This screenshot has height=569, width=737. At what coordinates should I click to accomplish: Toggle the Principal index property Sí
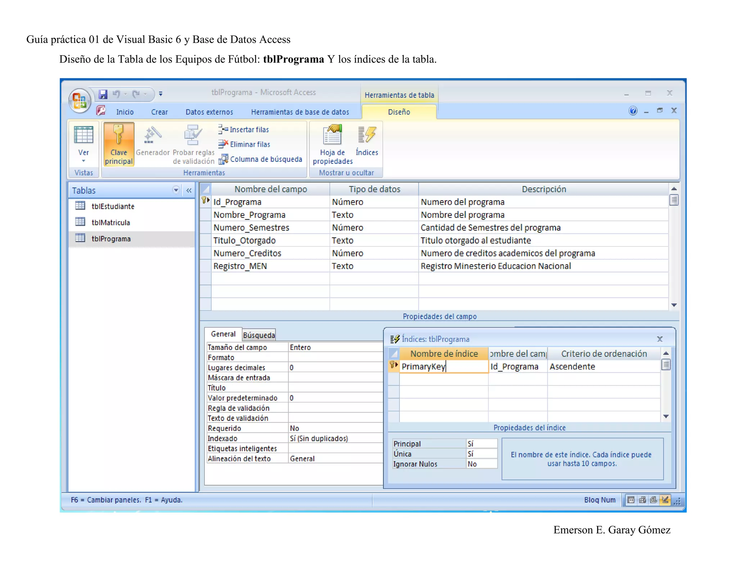point(482,443)
